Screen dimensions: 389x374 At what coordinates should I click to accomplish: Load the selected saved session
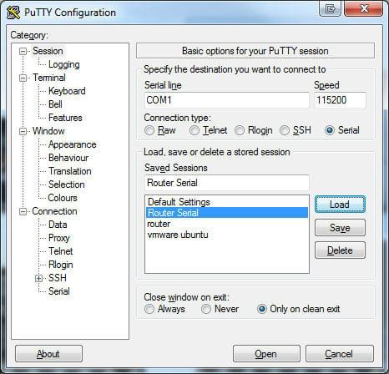[340, 205]
